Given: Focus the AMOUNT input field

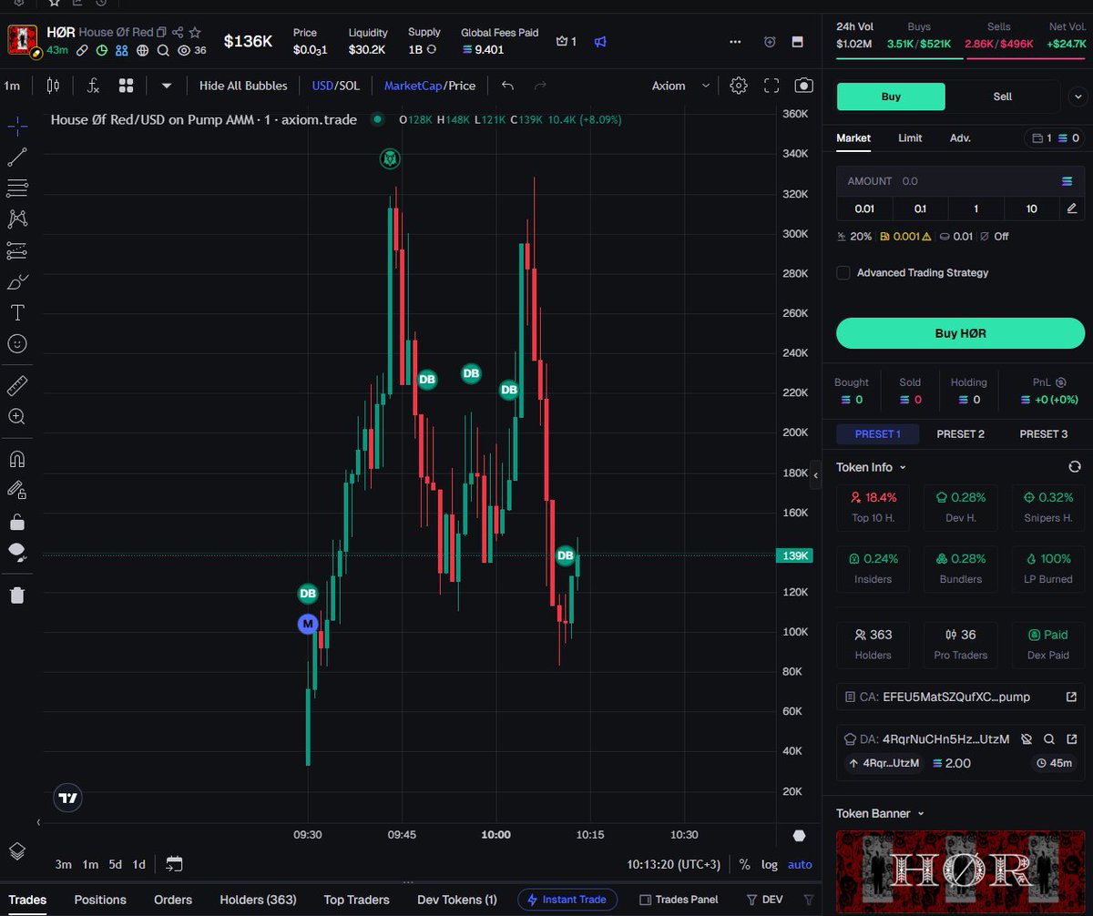Looking at the screenshot, I should (x=960, y=181).
